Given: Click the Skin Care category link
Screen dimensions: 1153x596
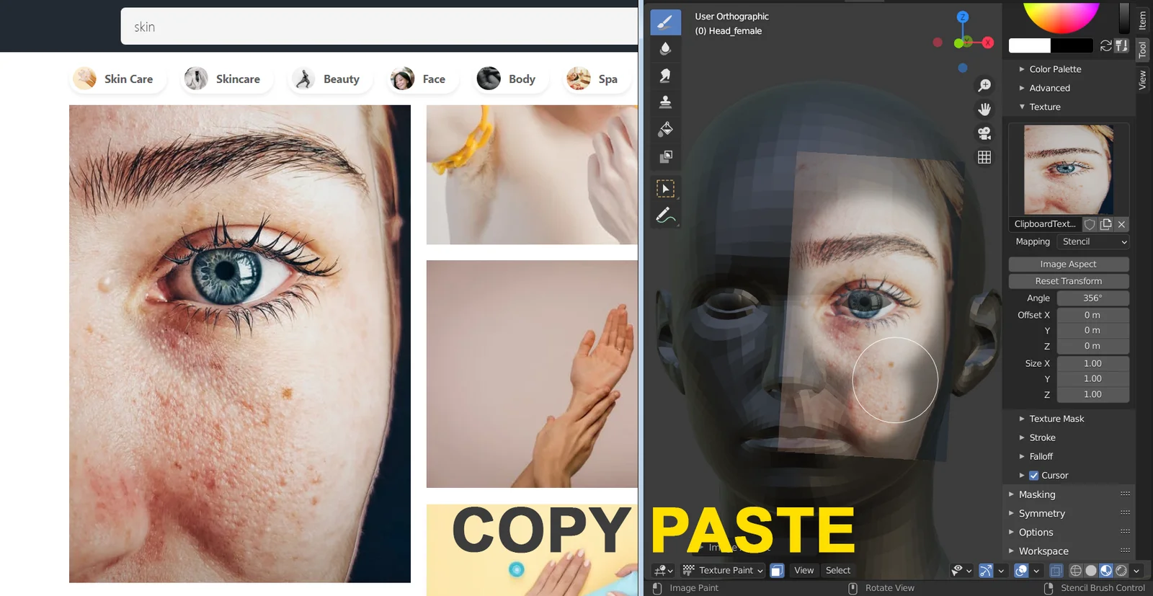Looking at the screenshot, I should click(x=117, y=79).
